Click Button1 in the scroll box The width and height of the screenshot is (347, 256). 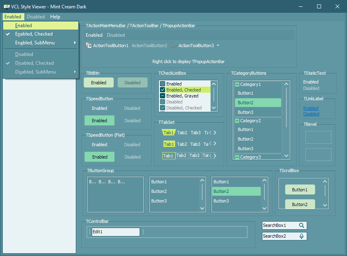point(300,190)
